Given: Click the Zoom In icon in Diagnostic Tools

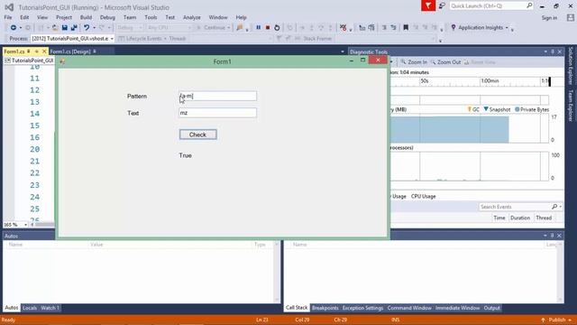Looking at the screenshot, I should tap(403, 62).
